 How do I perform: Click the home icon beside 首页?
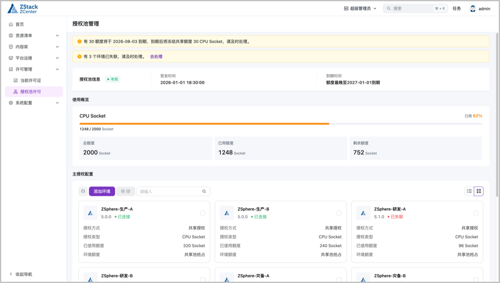(x=11, y=25)
